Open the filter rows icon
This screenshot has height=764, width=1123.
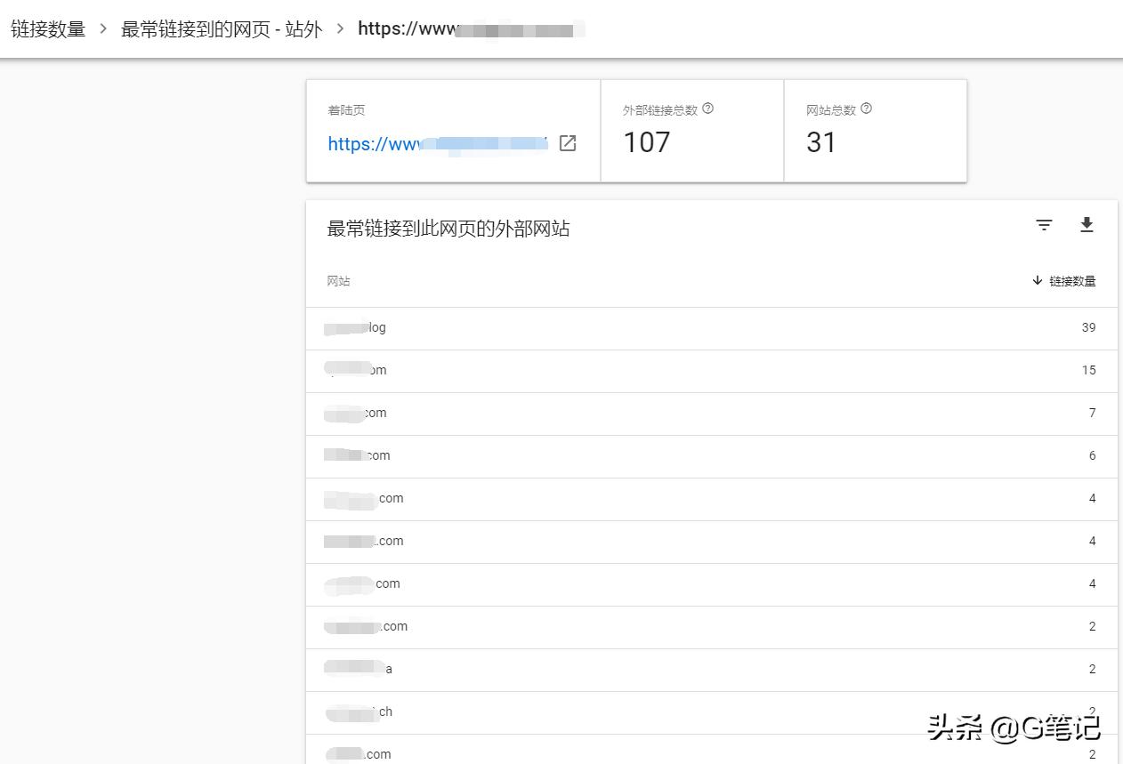pos(1044,225)
